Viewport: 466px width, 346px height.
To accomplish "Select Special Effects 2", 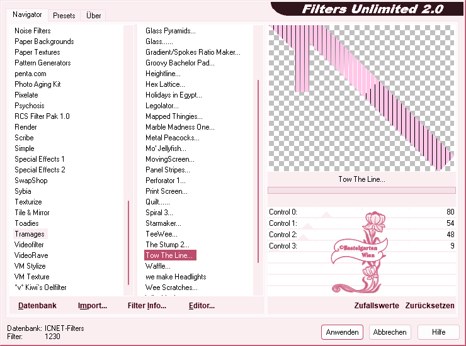I will tap(40, 170).
